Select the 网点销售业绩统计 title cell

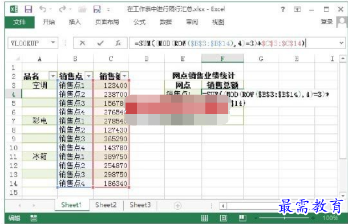tap(204, 76)
